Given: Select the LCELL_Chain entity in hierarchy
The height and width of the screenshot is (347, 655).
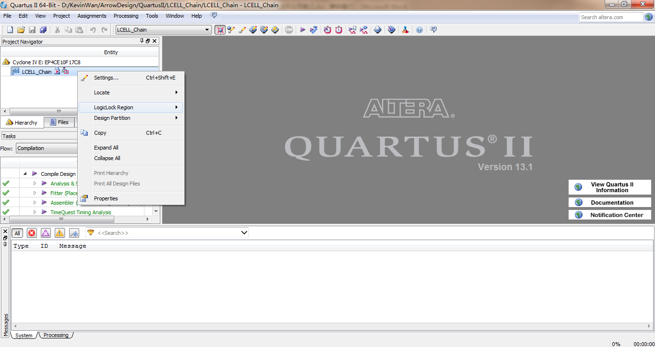Looking at the screenshot, I should tap(36, 72).
